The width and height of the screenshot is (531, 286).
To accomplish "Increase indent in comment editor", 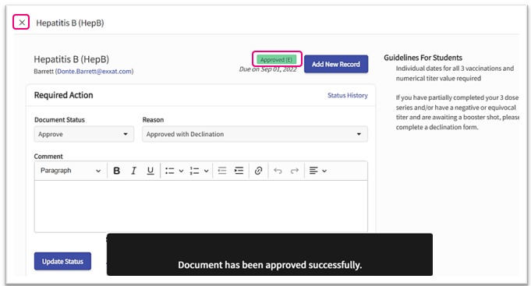I will tap(239, 171).
